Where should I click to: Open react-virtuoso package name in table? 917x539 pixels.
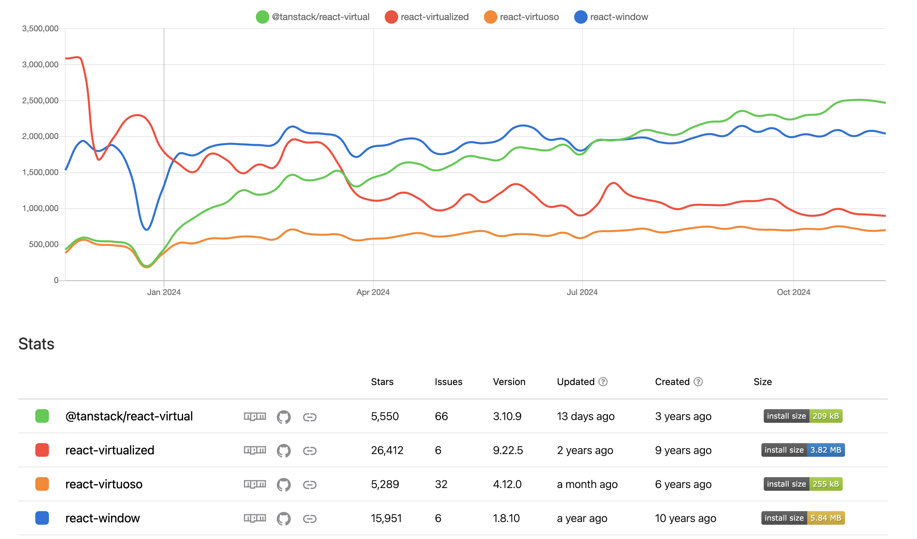pyautogui.click(x=104, y=484)
